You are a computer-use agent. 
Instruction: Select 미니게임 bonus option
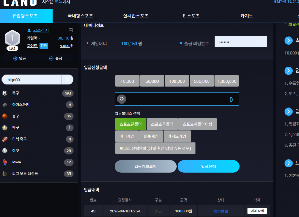tap(127, 136)
